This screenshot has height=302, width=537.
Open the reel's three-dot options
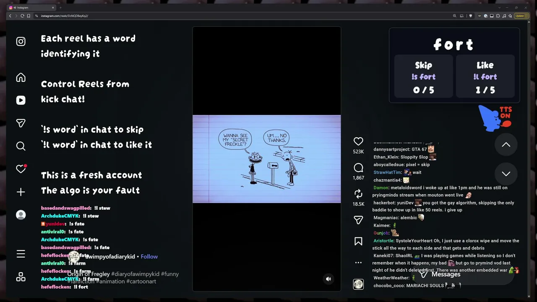pos(358,263)
